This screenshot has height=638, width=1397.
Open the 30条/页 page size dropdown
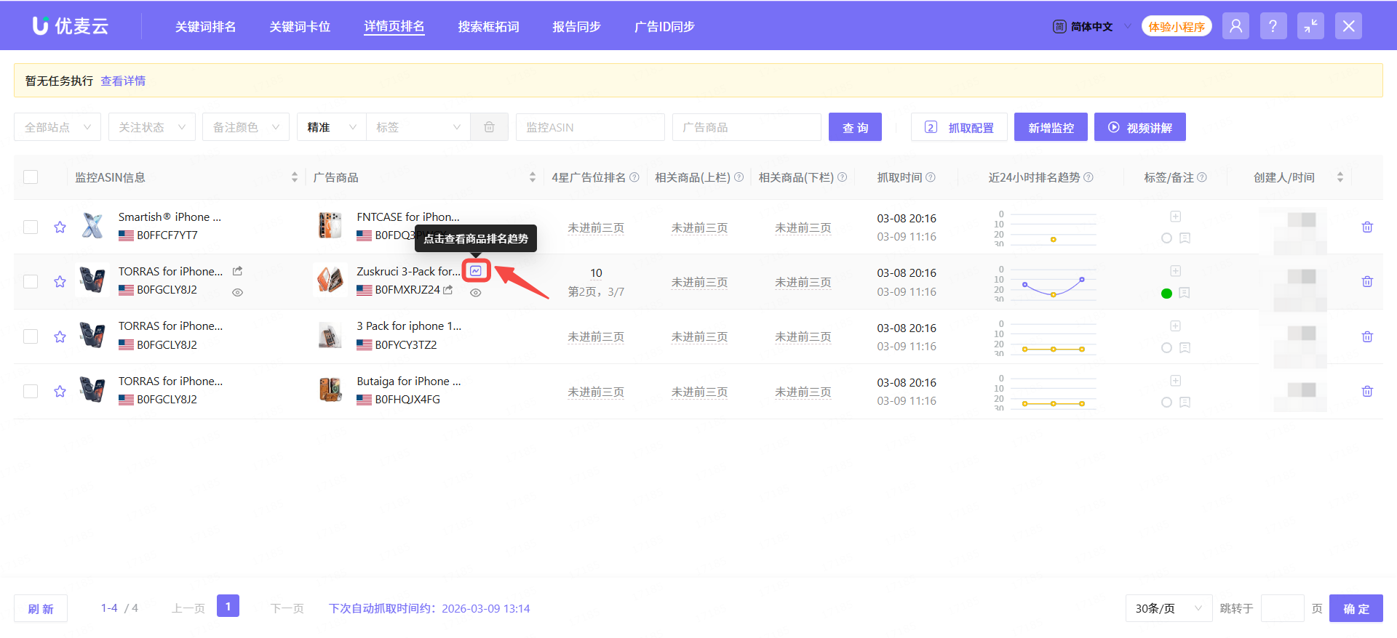(1168, 608)
